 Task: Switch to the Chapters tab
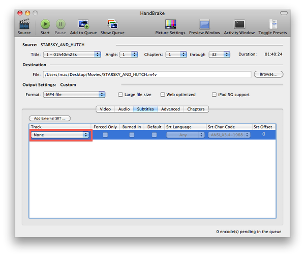[x=196, y=109]
